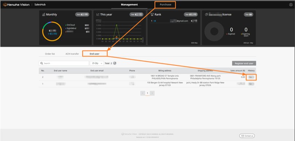
Task: Click the Phone column header
Action: point(132,70)
